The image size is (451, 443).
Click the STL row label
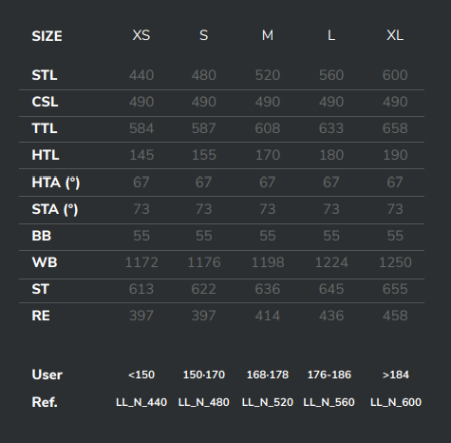click(45, 75)
